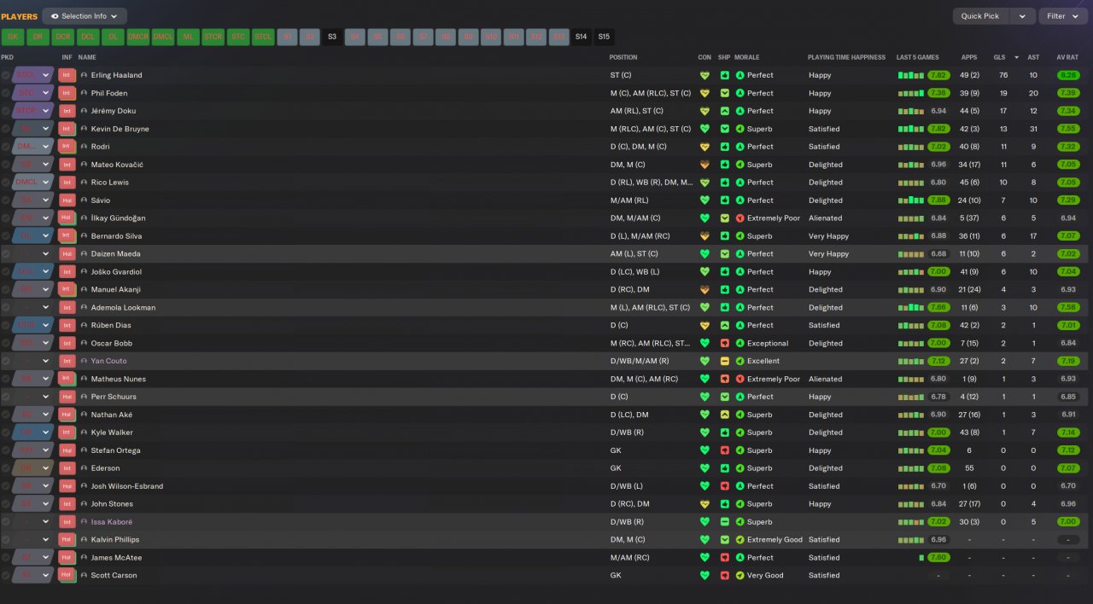Sort by the GLS column header

pyautogui.click(x=999, y=57)
